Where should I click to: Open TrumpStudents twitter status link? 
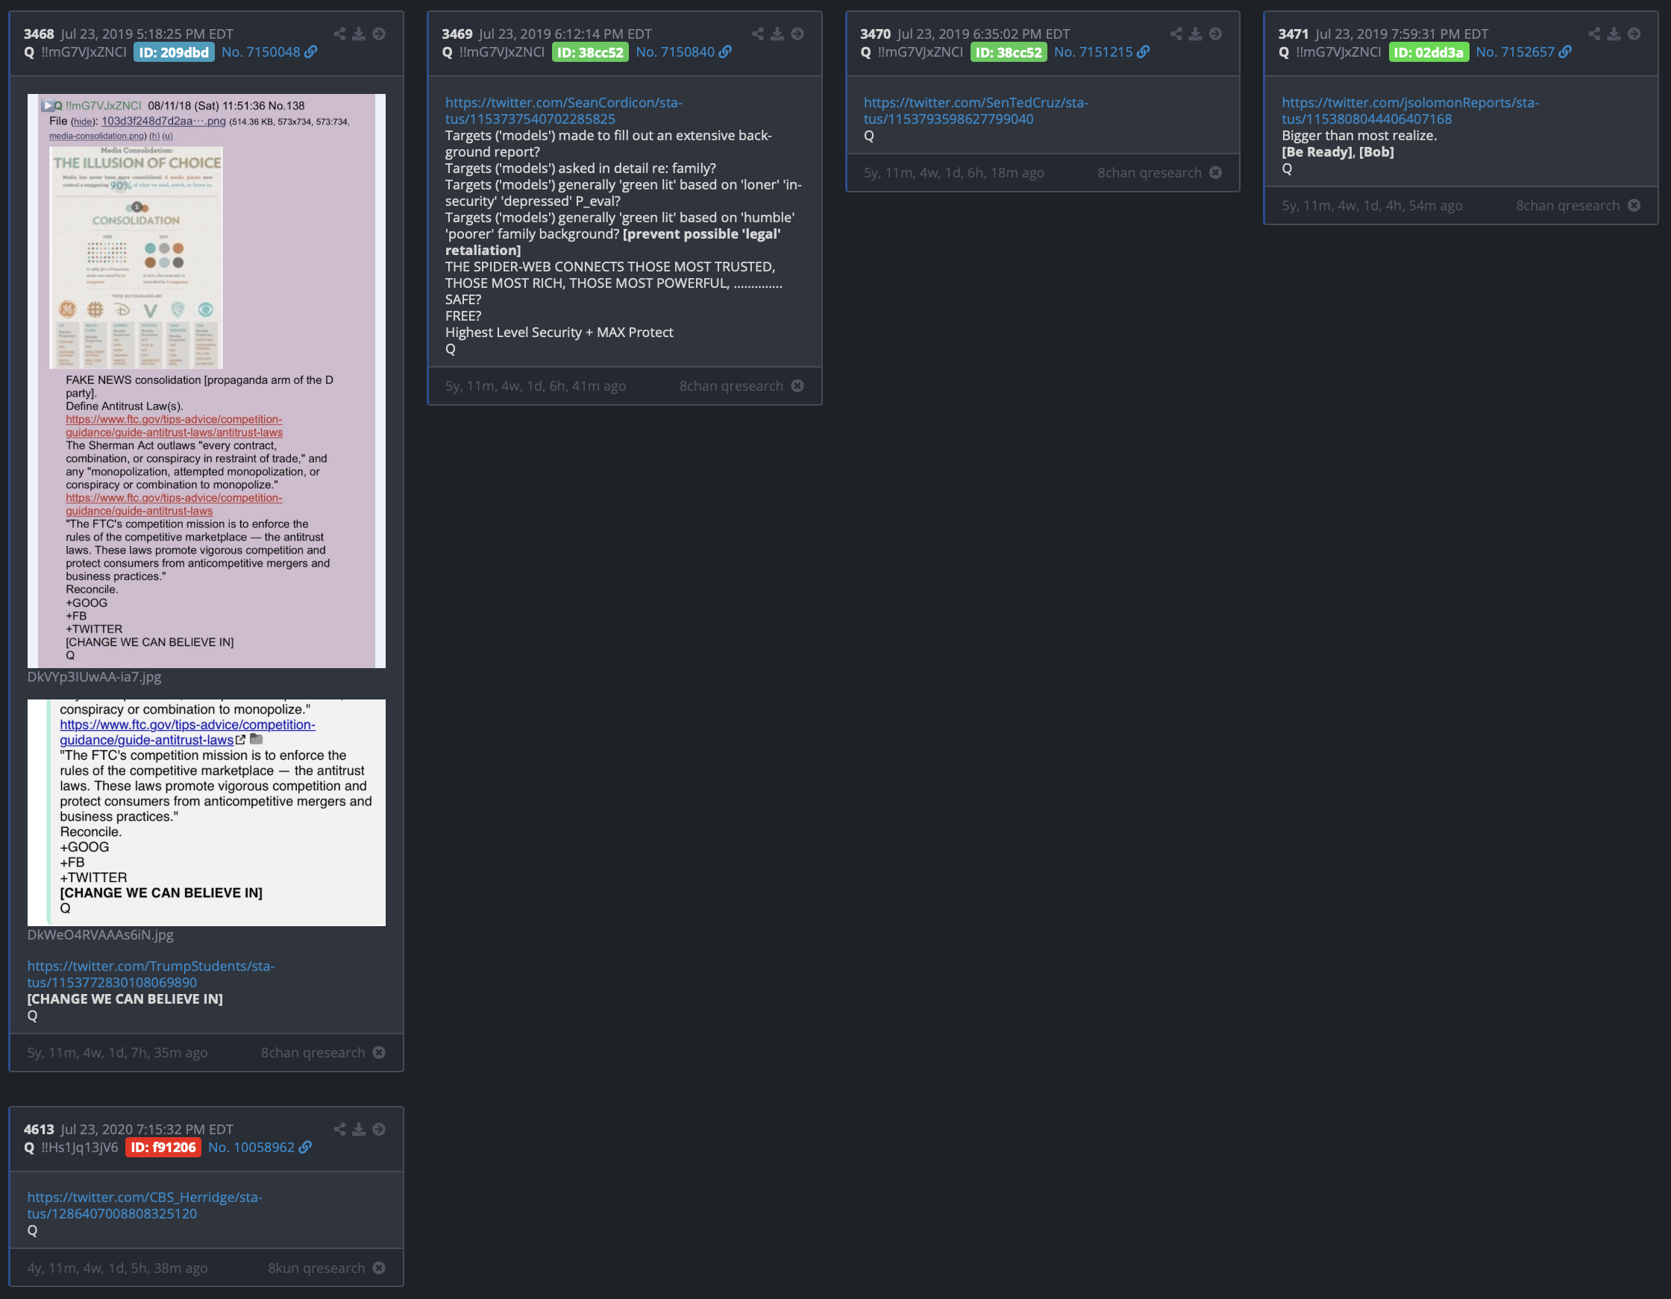[x=151, y=974]
